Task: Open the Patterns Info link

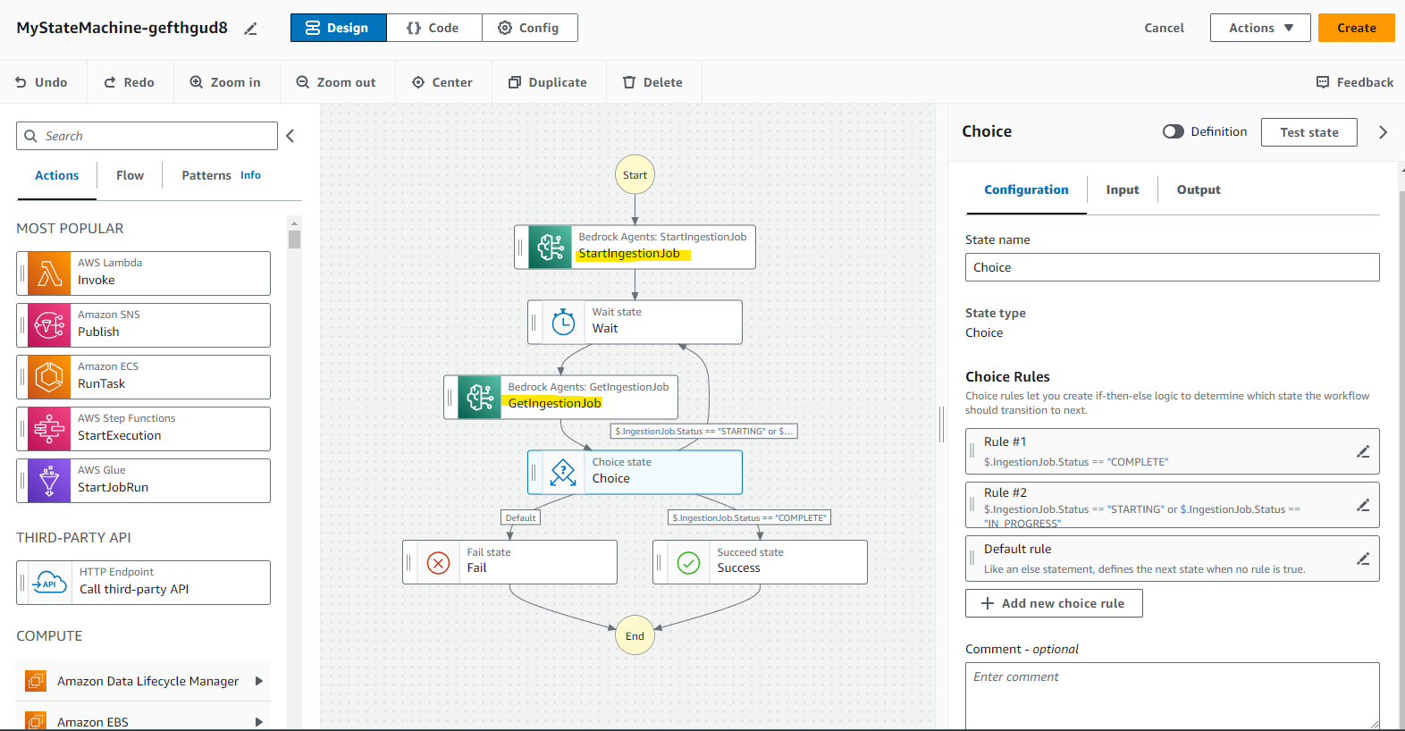Action: [x=250, y=175]
